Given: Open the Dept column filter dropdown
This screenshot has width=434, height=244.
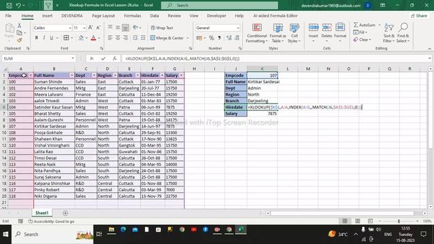Looking at the screenshot, I should (94, 75).
